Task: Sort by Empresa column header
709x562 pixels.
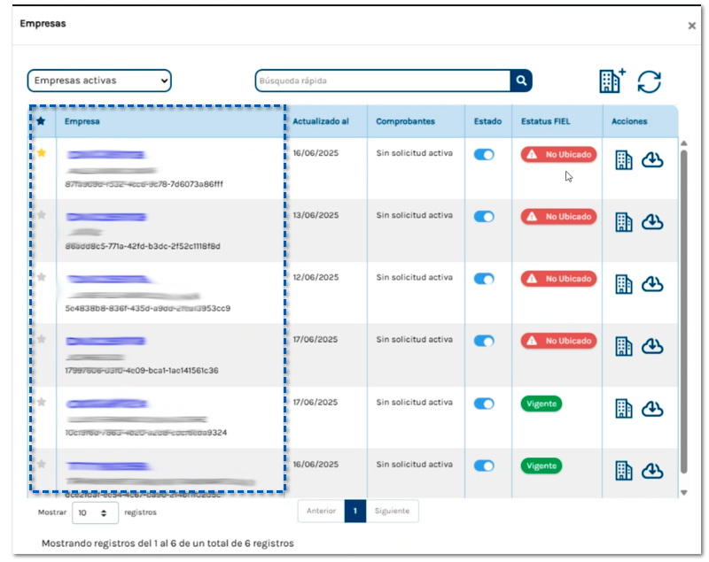Action: [x=82, y=121]
